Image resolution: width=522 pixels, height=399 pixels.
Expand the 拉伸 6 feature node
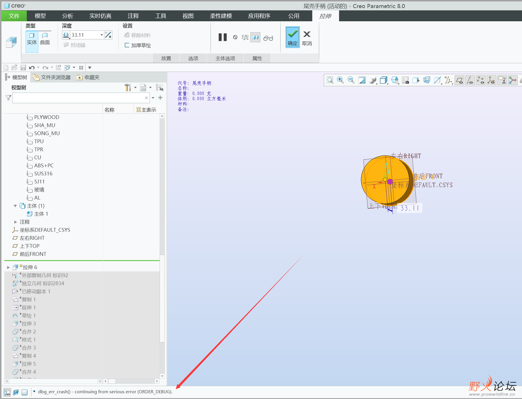[8, 267]
